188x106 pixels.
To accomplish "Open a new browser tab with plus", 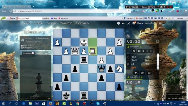I will coord(33,6).
